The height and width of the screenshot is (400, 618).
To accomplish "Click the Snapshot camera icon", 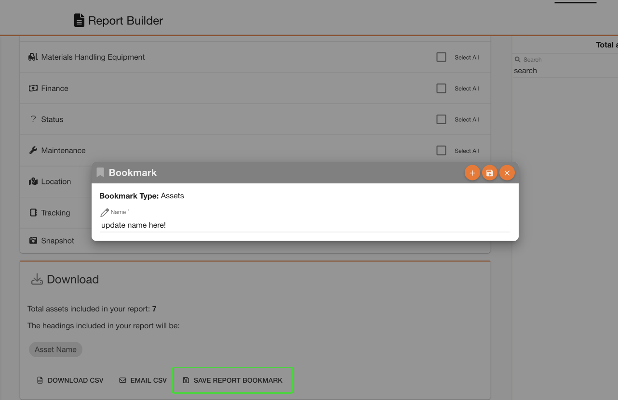I will (33, 241).
